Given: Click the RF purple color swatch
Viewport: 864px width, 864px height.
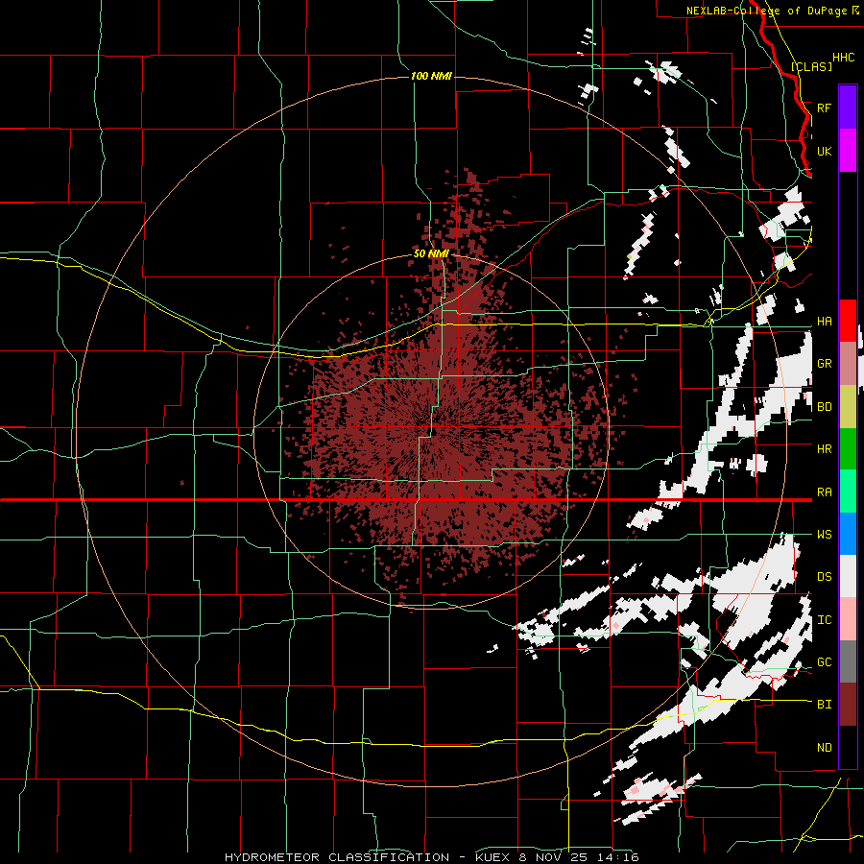Looking at the screenshot, I should point(848,108).
